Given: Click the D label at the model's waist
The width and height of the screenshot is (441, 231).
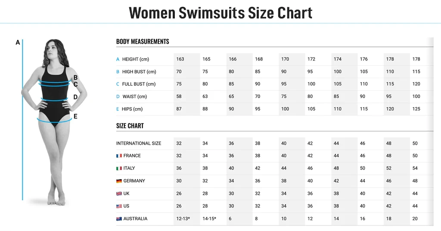Looking at the screenshot, I should (x=75, y=97).
